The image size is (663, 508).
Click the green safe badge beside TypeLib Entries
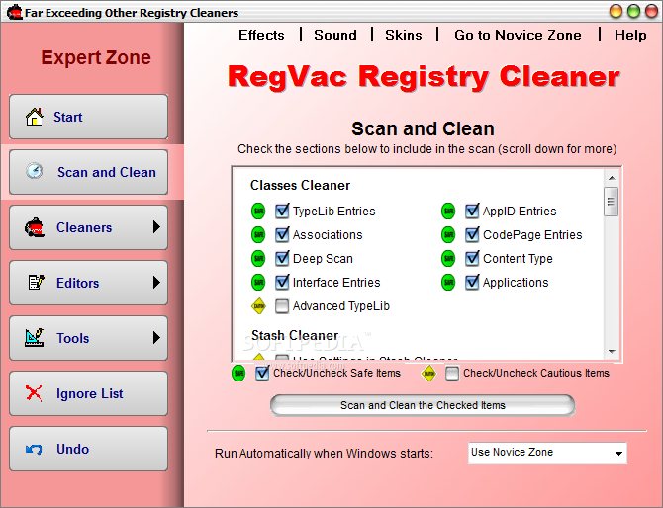point(258,212)
